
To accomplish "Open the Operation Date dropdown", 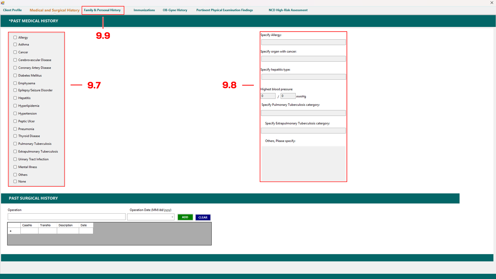I will coord(172,217).
